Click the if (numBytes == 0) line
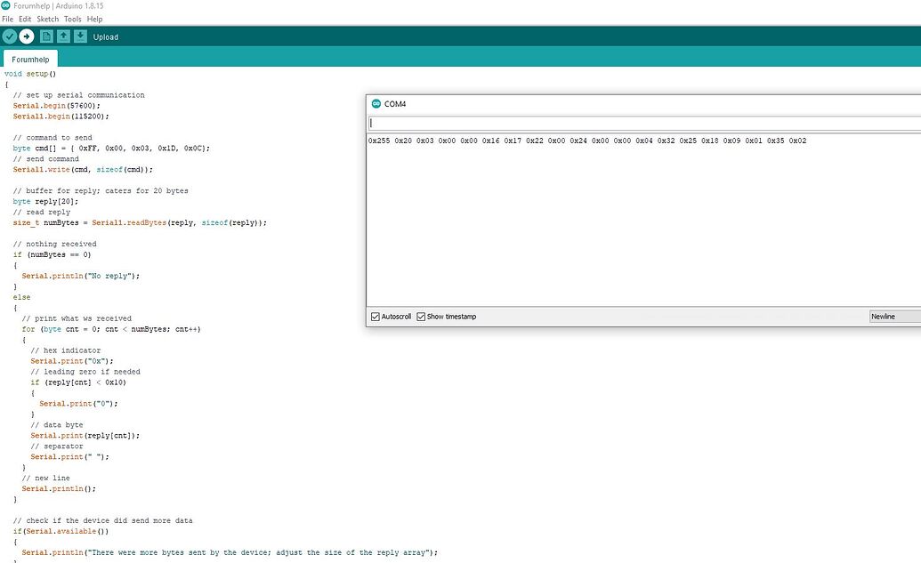This screenshot has width=921, height=563. click(52, 254)
